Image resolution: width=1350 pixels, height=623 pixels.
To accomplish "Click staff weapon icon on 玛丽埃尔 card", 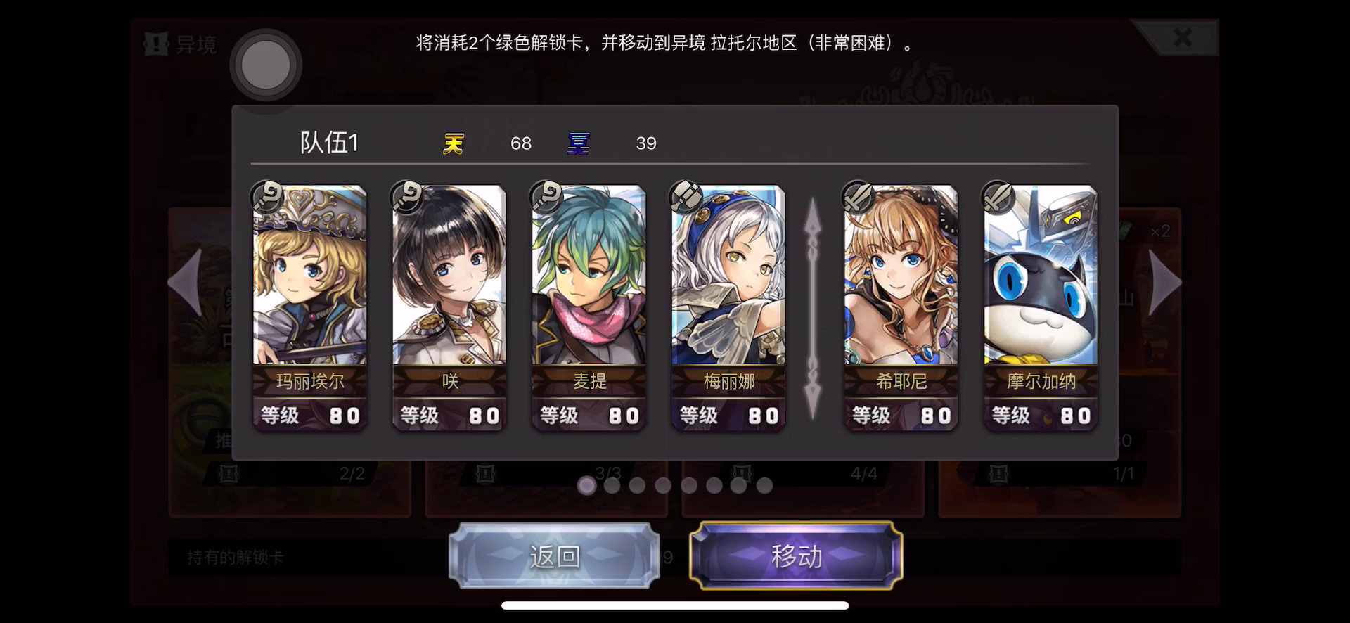I will click(x=267, y=196).
